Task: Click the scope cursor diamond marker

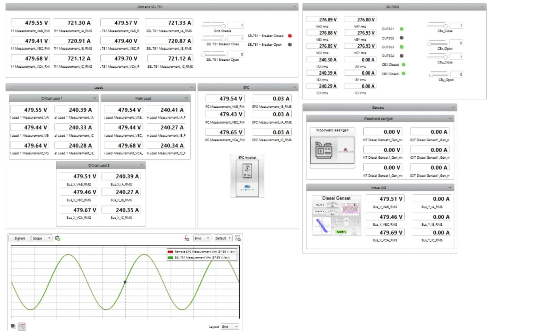Action: pyautogui.click(x=125, y=282)
